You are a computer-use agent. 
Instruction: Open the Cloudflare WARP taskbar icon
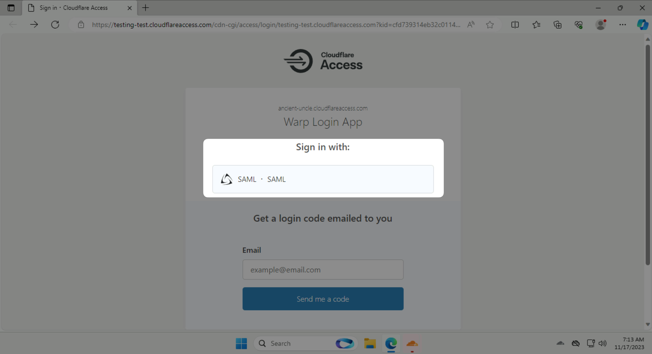pyautogui.click(x=412, y=343)
